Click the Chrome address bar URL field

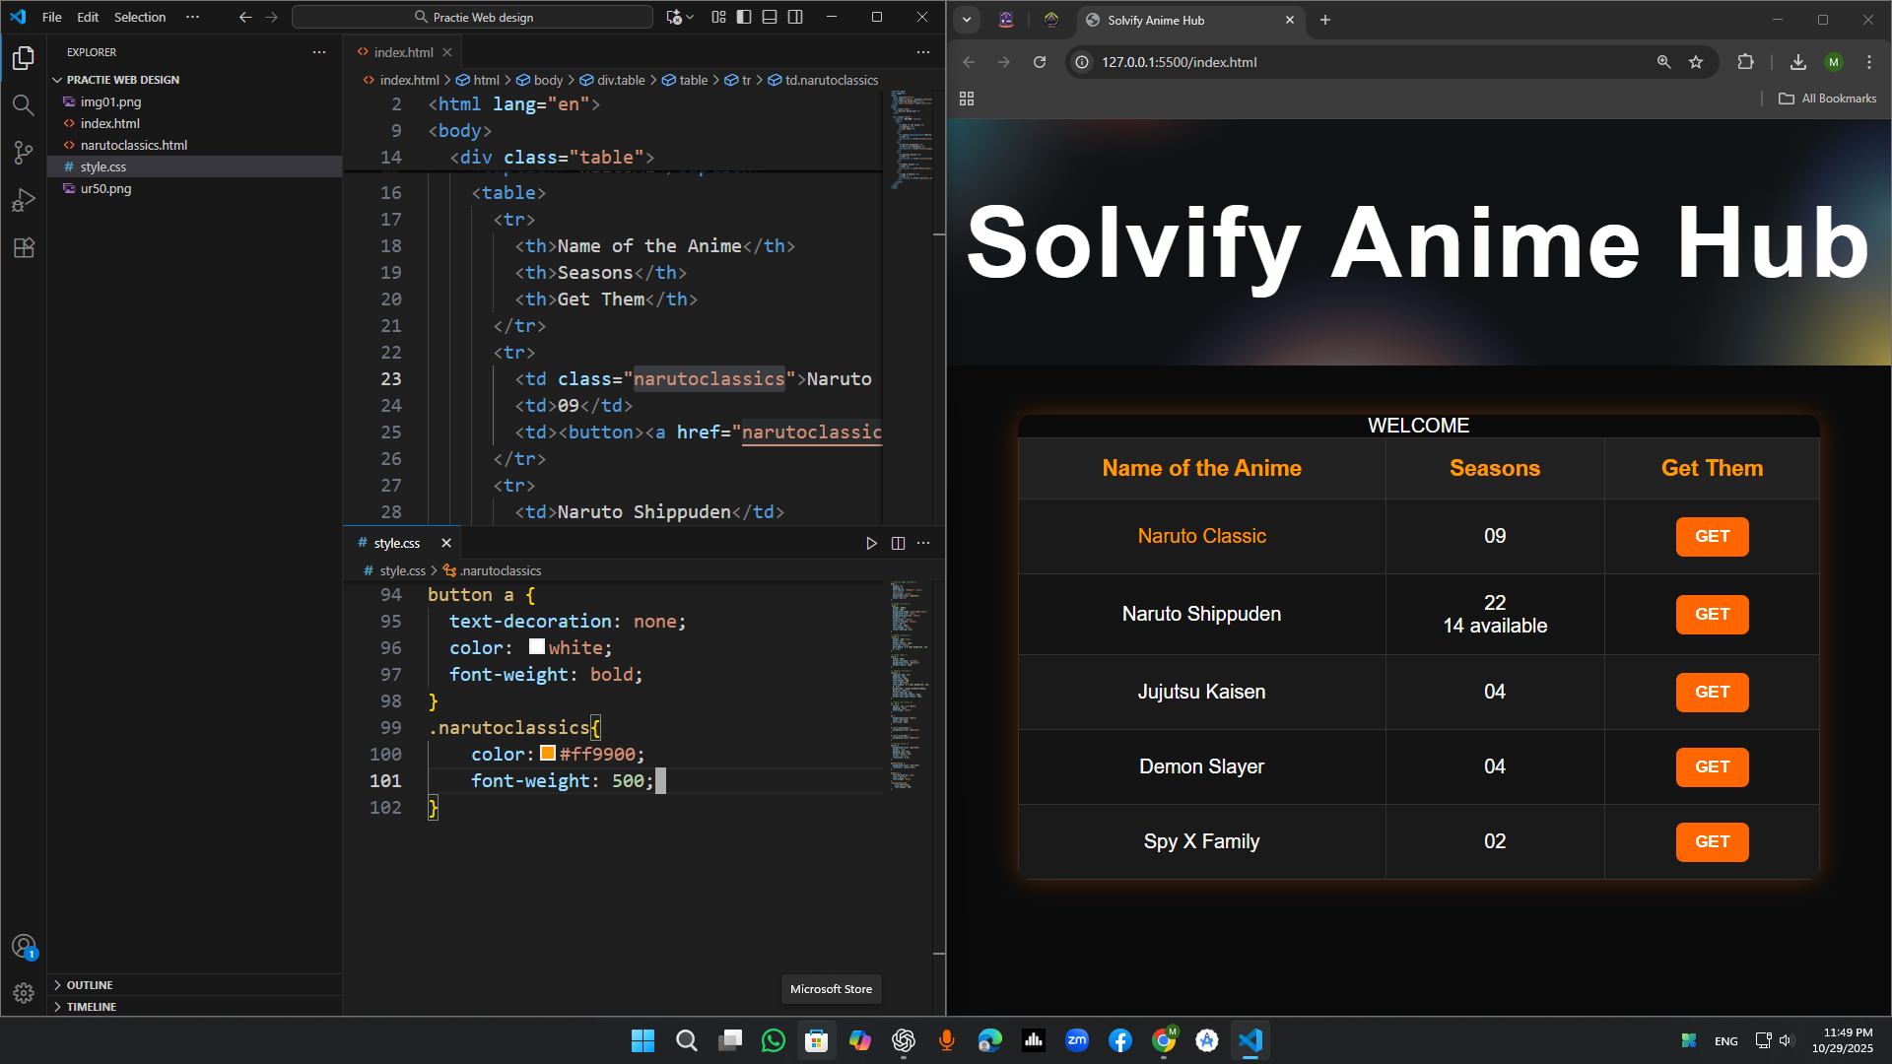tap(1360, 62)
